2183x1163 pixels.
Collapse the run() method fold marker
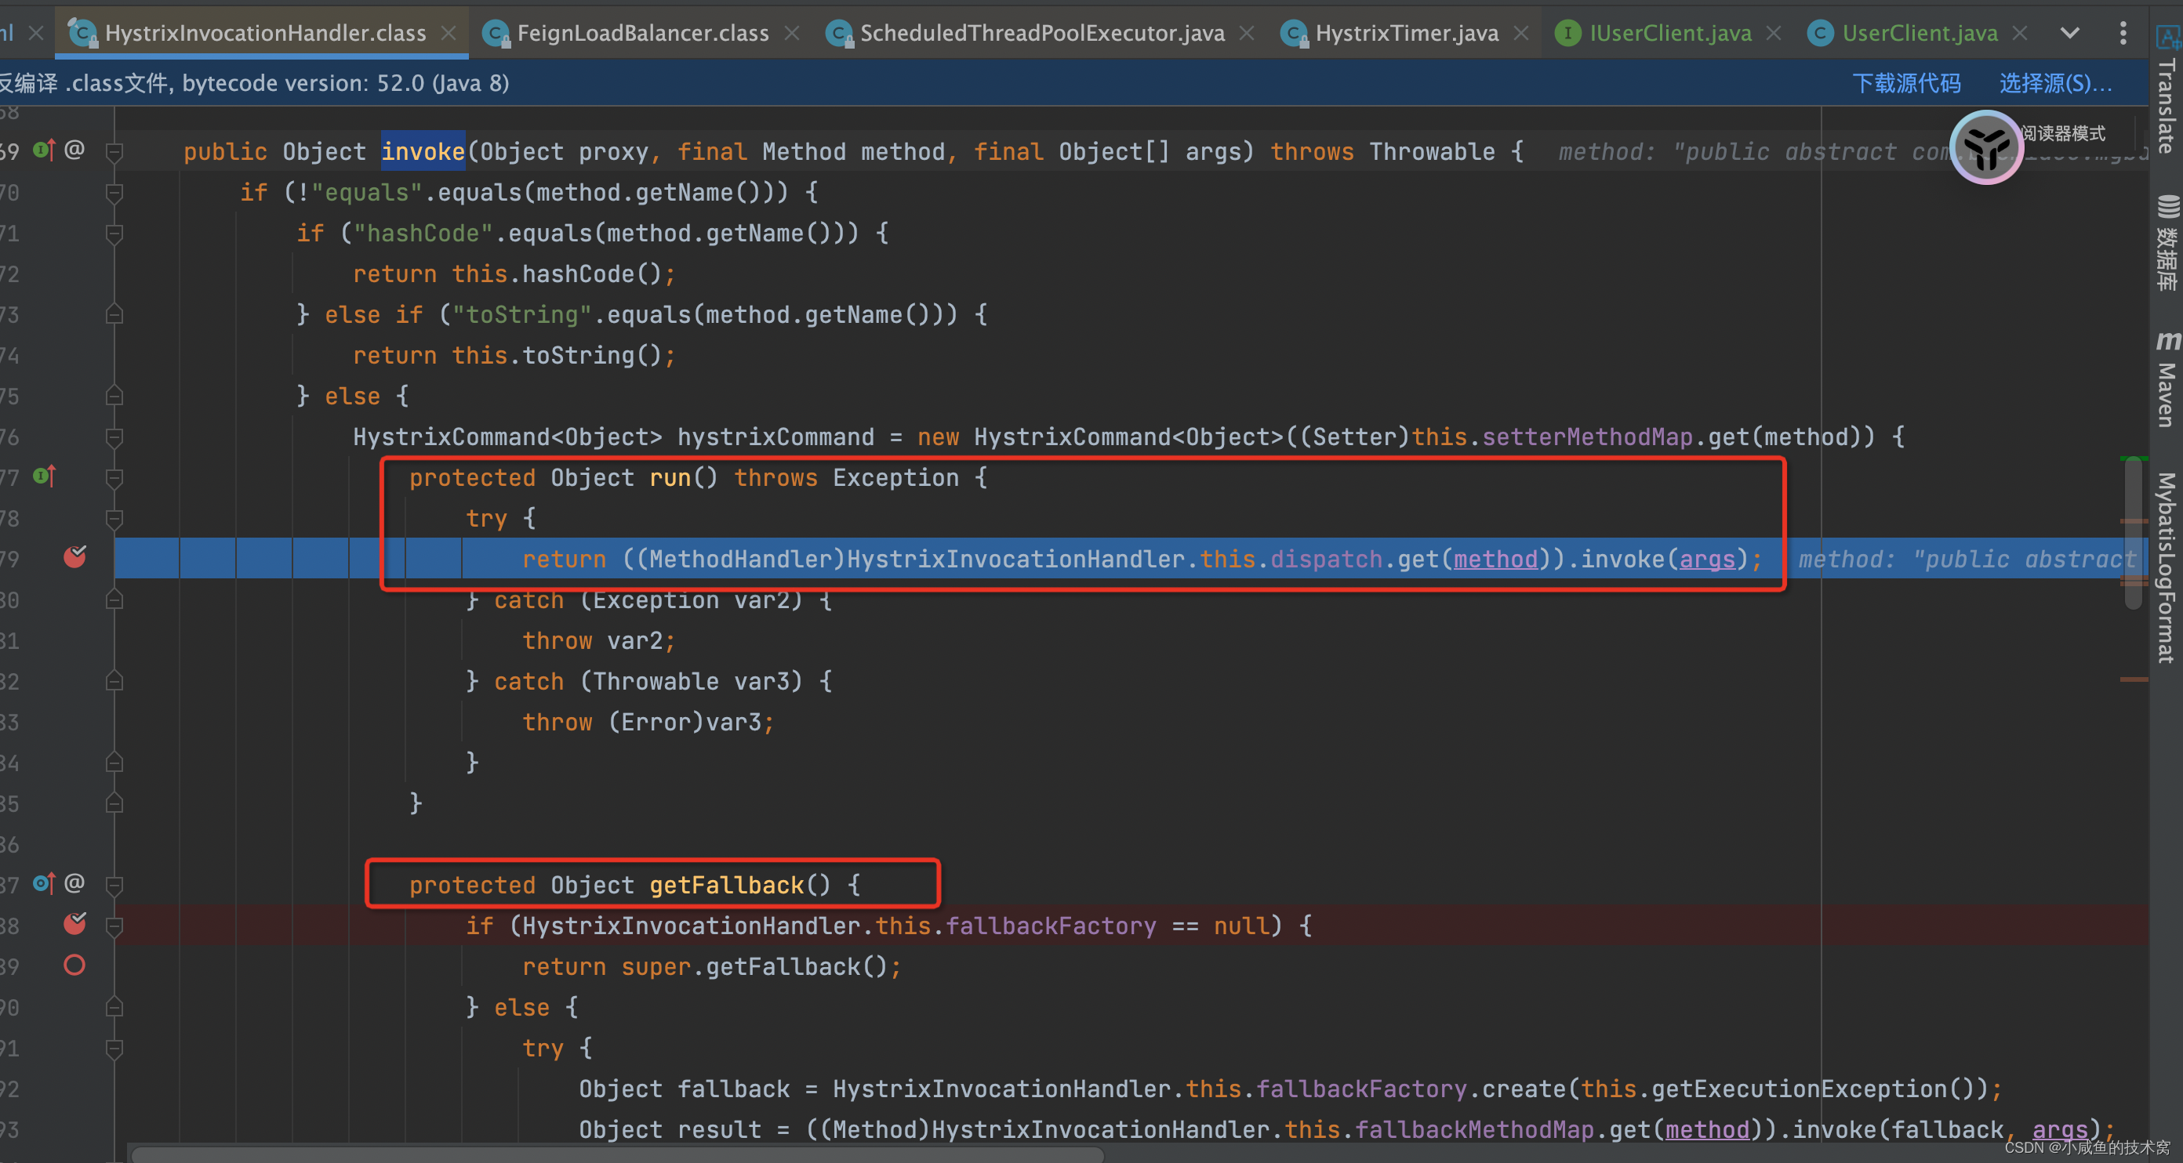tap(114, 478)
